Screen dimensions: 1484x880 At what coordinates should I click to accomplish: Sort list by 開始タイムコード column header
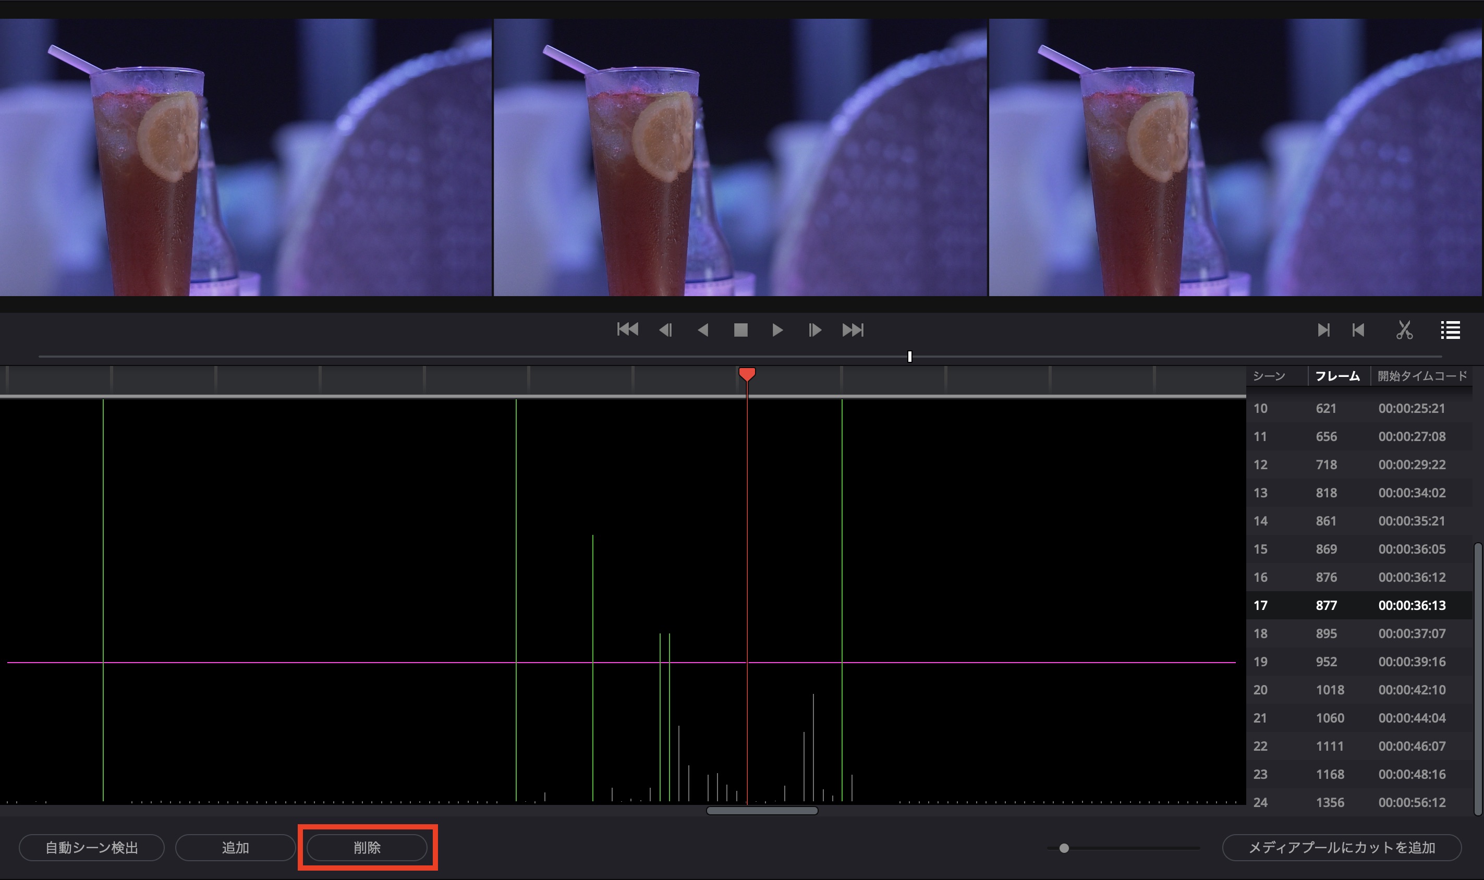1422,376
